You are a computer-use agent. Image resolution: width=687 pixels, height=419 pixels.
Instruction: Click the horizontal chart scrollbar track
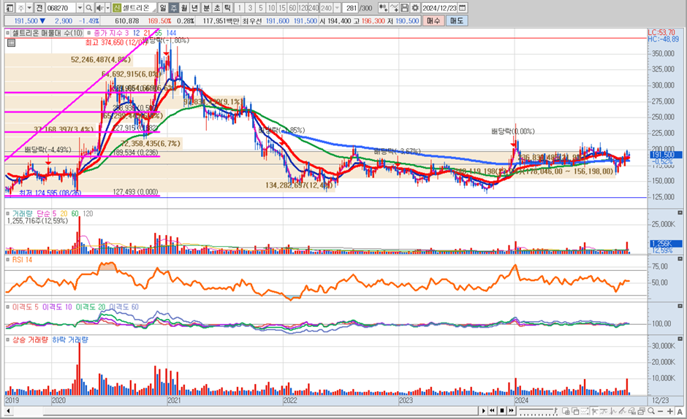click(256, 410)
